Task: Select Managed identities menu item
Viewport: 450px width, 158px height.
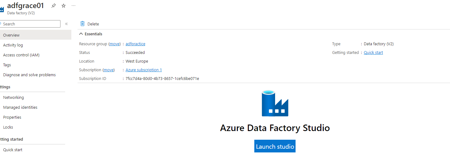Action: coord(20,108)
